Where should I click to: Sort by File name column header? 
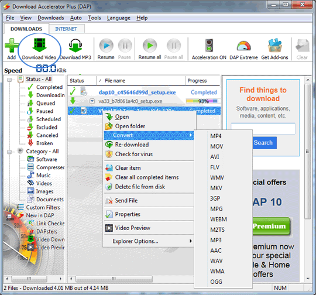tap(115, 81)
